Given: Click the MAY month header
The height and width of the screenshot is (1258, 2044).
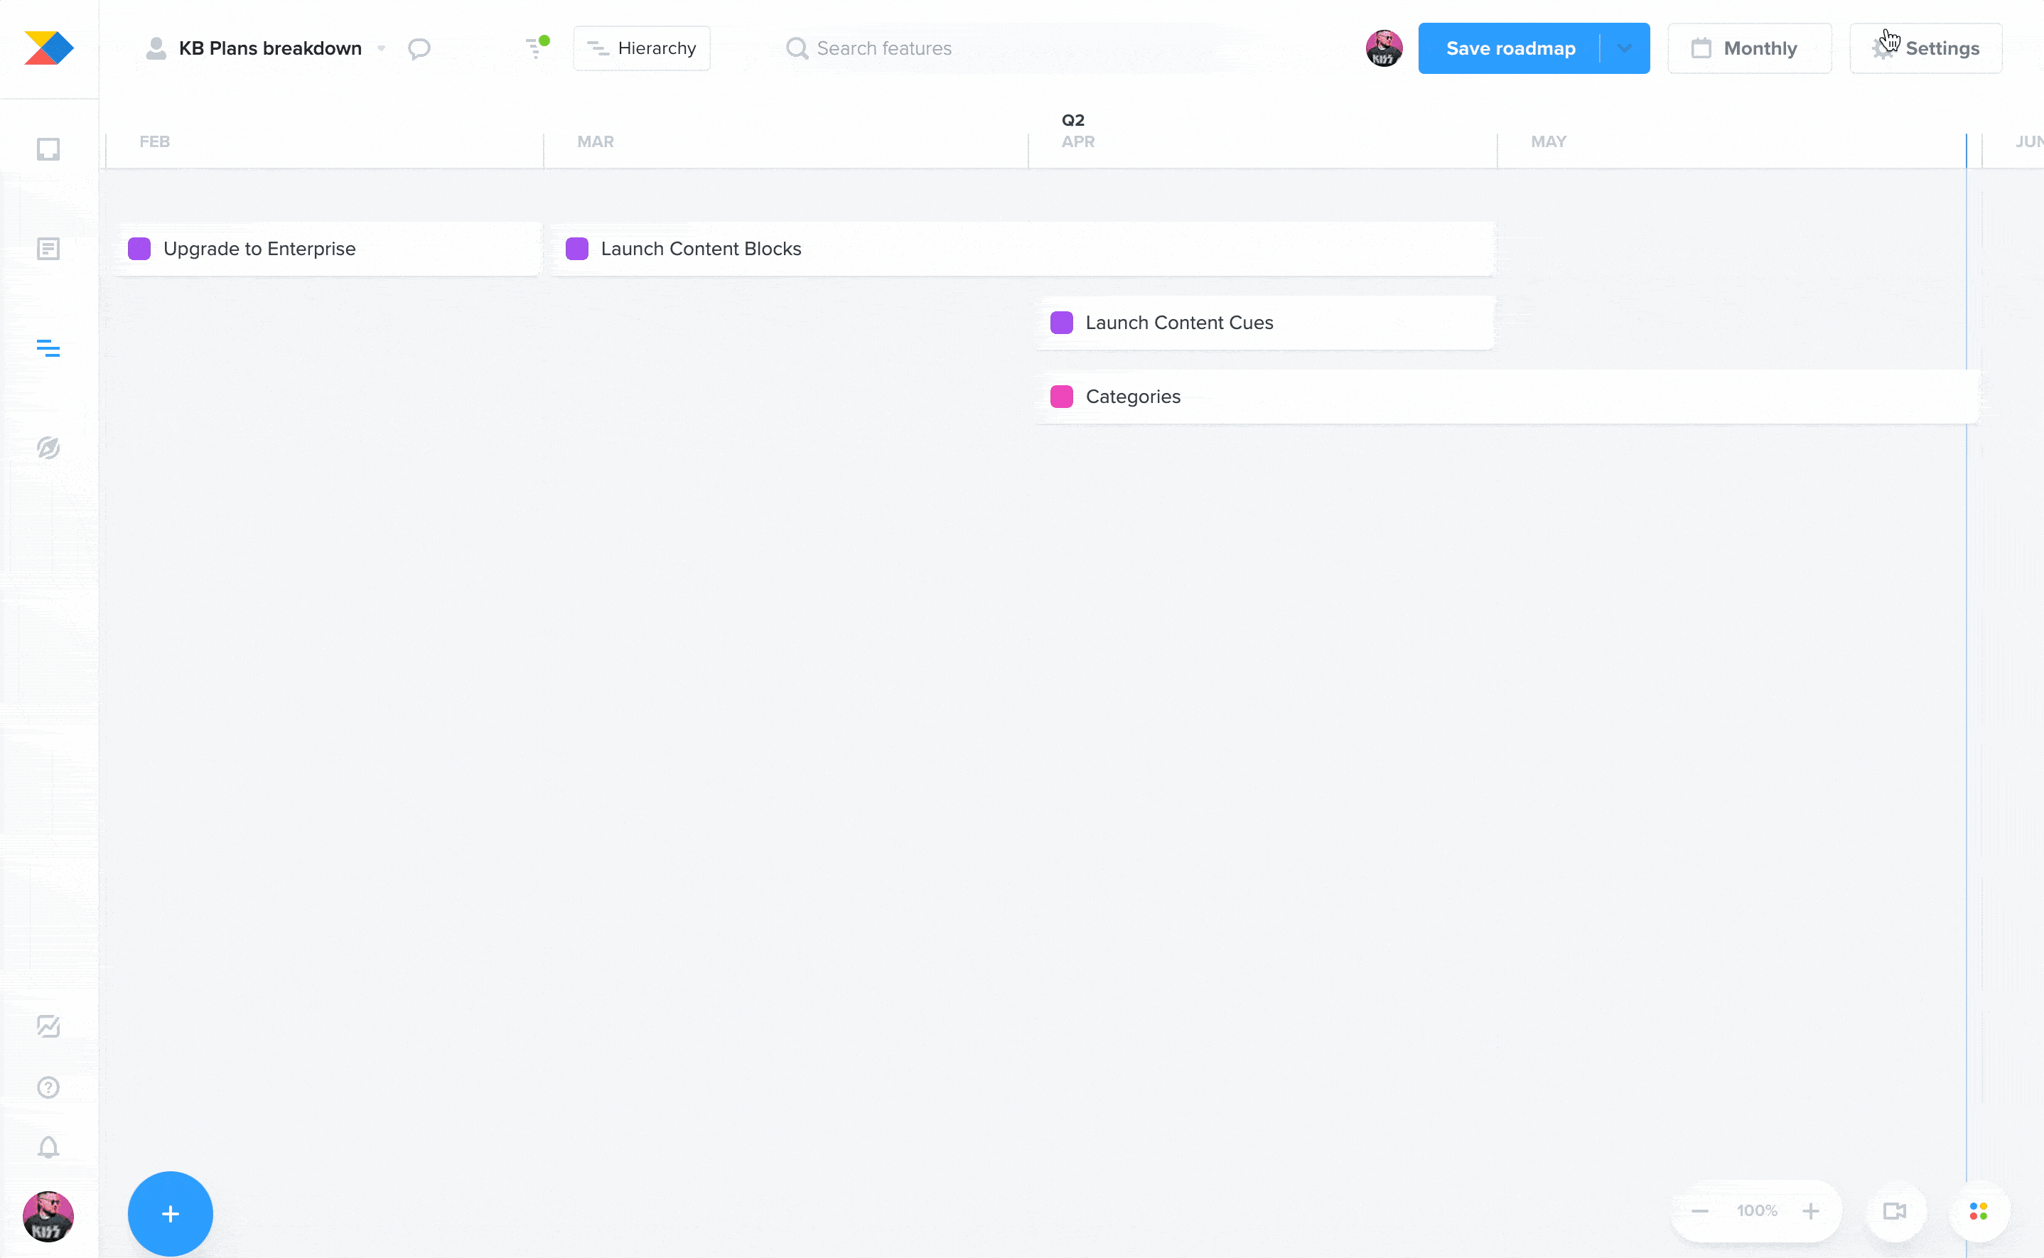Looking at the screenshot, I should (x=1549, y=141).
